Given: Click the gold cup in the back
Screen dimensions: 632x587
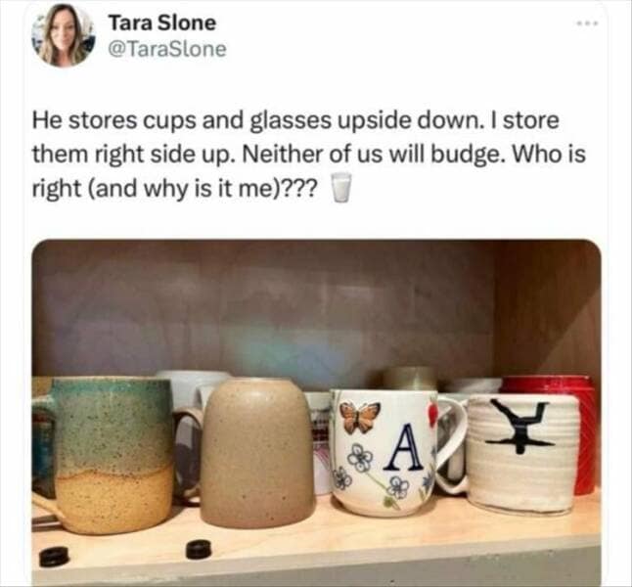Looking at the screenshot, I should (x=409, y=379).
